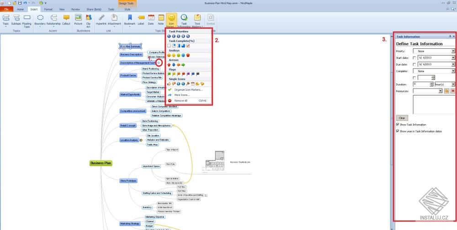Open the Share (Beta) tab
Image resolution: width=457 pixels, height=230 pixels.
[94, 9]
